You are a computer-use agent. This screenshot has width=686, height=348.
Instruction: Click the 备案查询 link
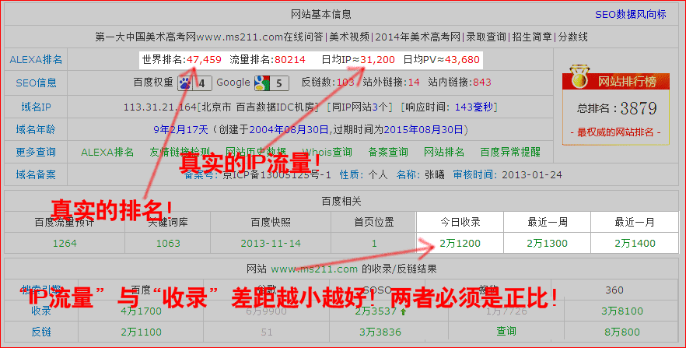pyautogui.click(x=387, y=153)
